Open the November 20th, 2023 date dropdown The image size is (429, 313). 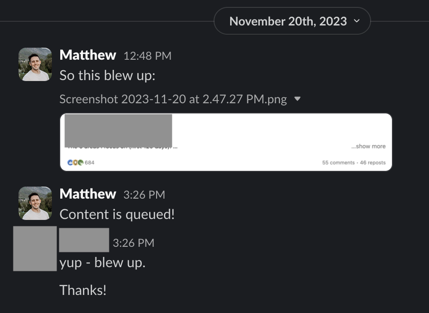coord(292,21)
